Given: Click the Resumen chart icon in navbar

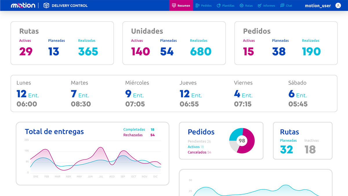Looking at the screenshot, I should point(174,6).
